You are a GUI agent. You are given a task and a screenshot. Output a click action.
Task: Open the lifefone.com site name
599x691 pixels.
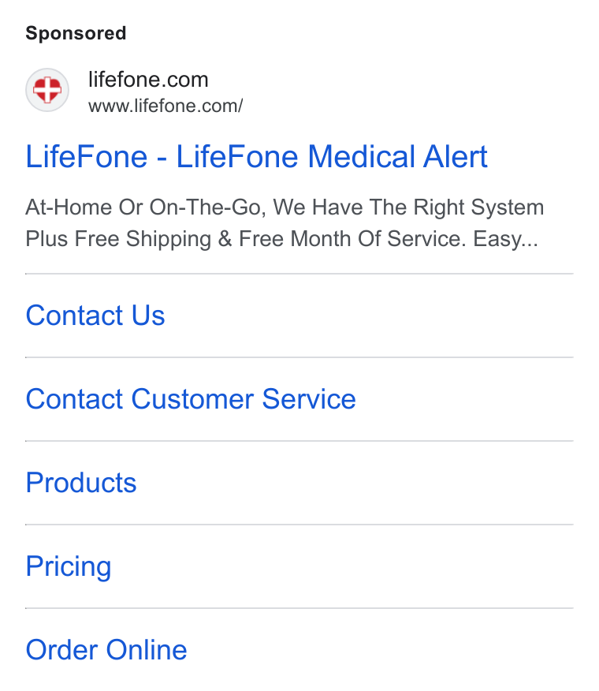click(148, 80)
